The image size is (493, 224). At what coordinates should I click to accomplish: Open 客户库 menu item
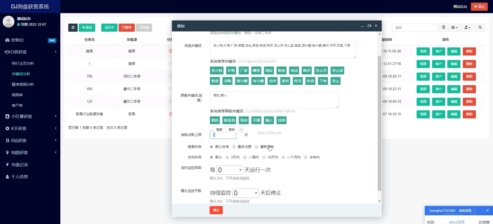click(x=17, y=105)
